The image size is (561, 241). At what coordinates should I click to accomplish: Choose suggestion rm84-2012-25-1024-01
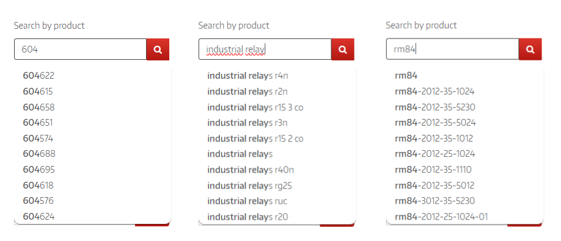(441, 216)
